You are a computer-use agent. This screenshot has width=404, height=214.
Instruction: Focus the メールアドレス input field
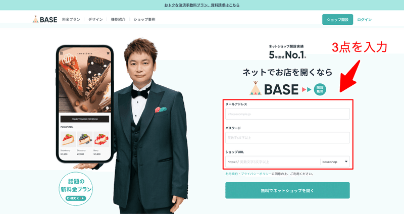point(287,114)
